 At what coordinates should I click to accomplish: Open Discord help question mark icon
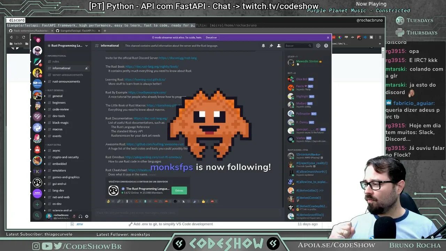[x=326, y=46]
